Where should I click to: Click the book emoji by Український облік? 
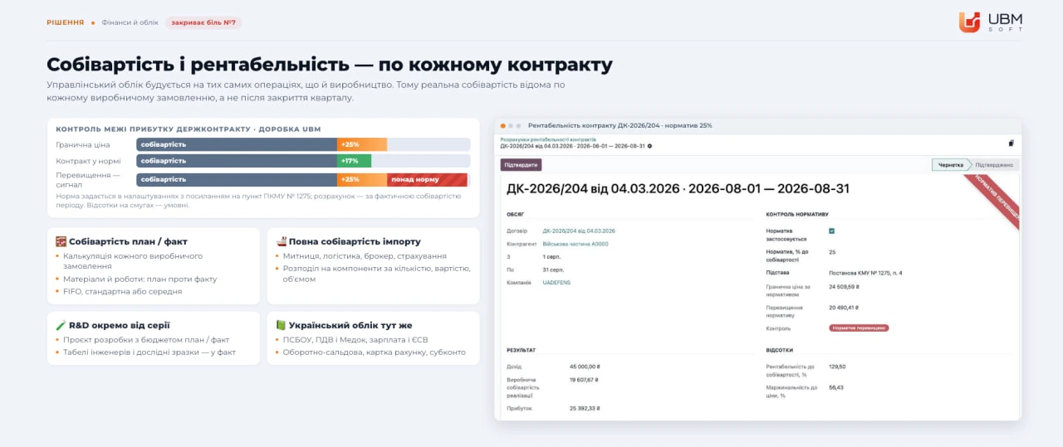point(282,325)
